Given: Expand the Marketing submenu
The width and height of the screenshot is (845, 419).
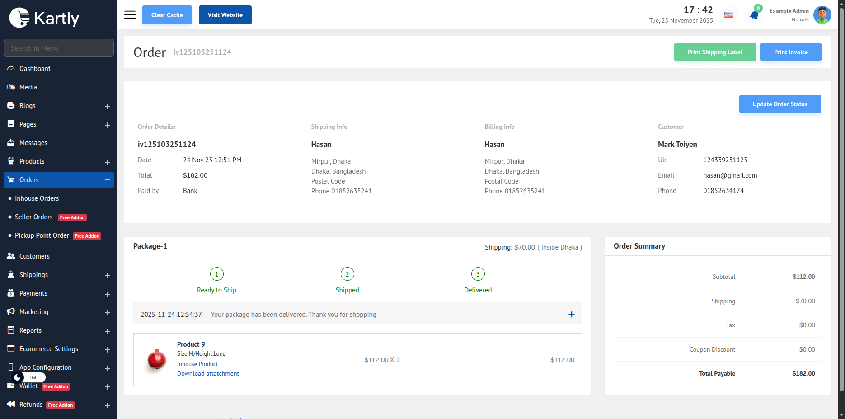Looking at the screenshot, I should [x=108, y=312].
